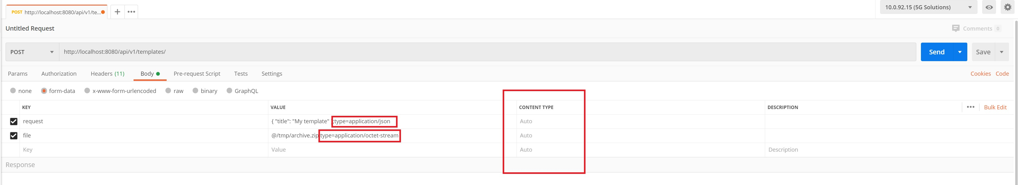Open Postman settings via gear icon
The width and height of the screenshot is (1018, 185).
point(1007,7)
